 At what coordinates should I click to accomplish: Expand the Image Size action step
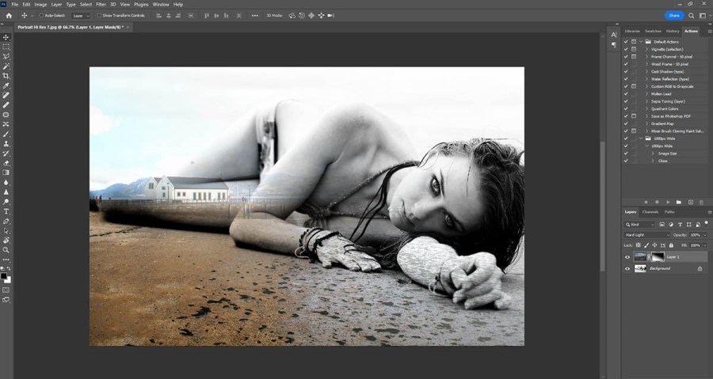click(654, 153)
